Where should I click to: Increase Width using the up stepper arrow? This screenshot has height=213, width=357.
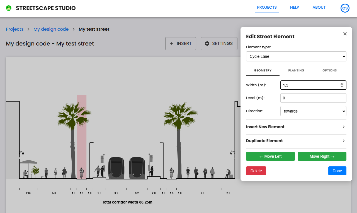tap(342, 83)
